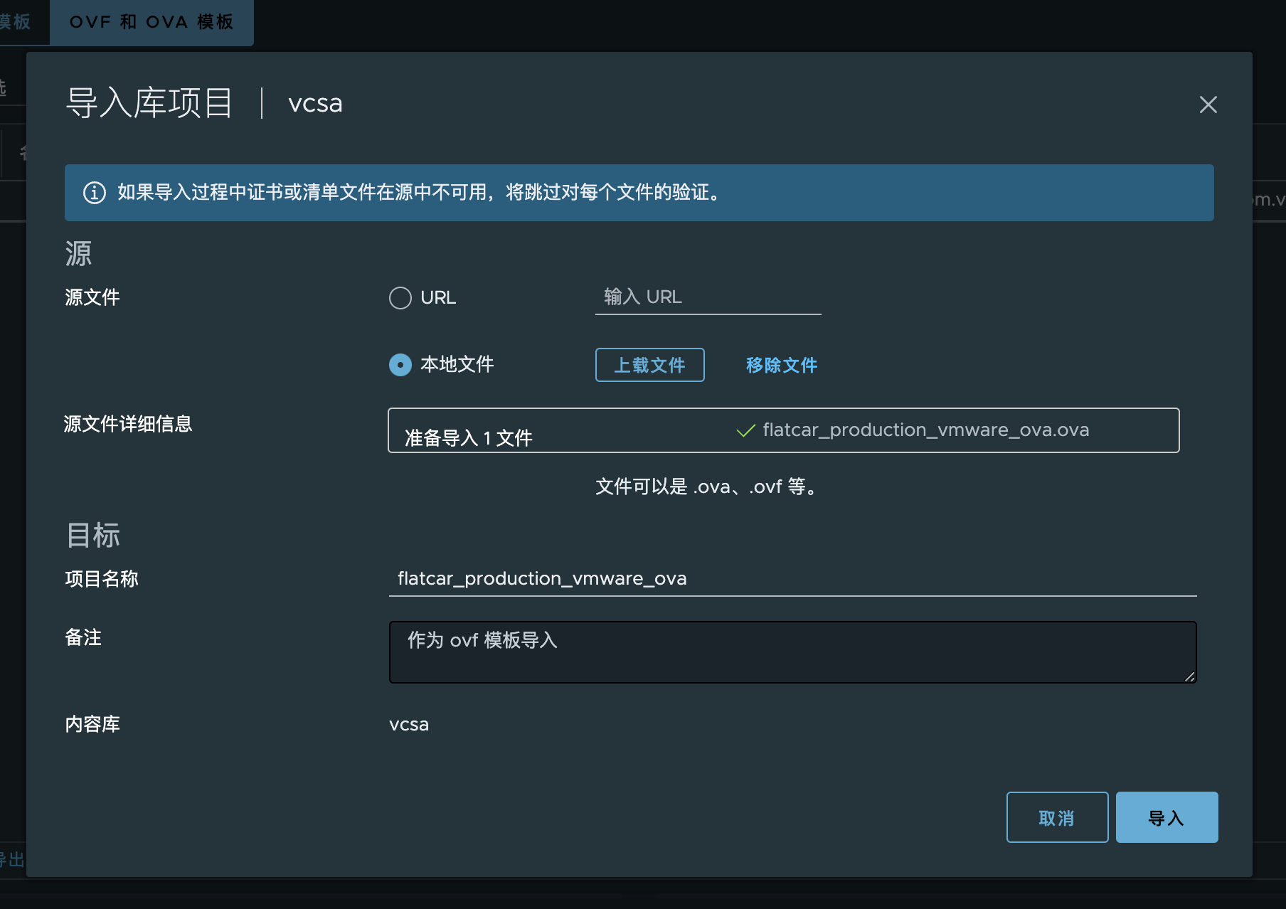1286x909 pixels.
Task: Switch to the OVF 和 OVA 模板 tab
Action: point(152,22)
